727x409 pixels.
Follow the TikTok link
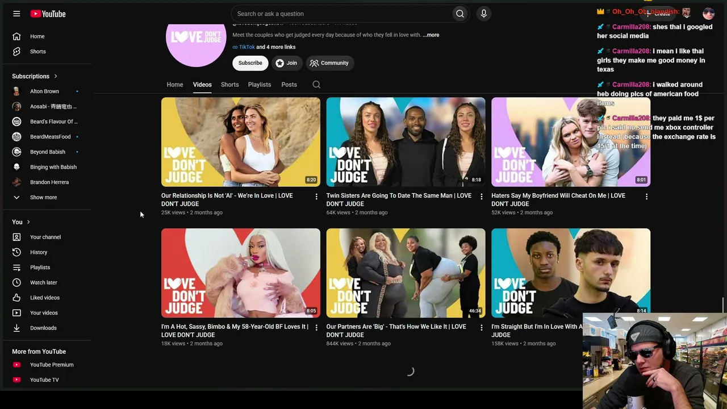(x=246, y=47)
